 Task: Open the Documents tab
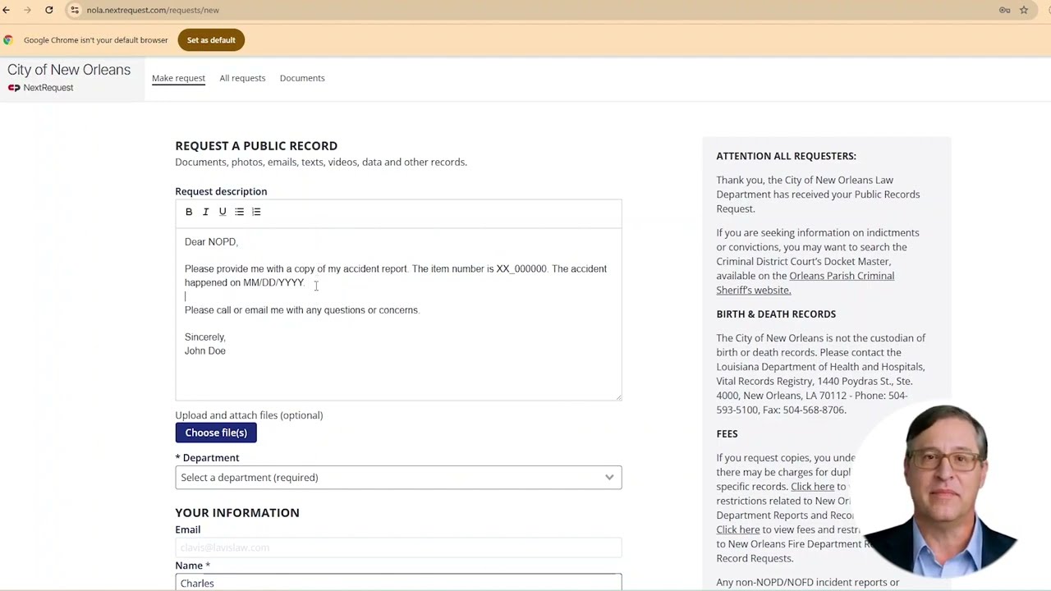click(x=302, y=78)
